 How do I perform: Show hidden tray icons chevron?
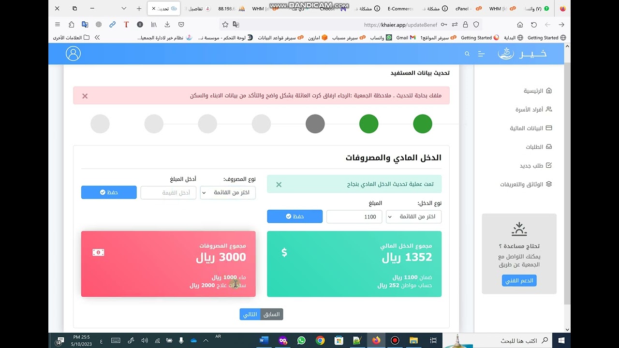[x=206, y=341]
